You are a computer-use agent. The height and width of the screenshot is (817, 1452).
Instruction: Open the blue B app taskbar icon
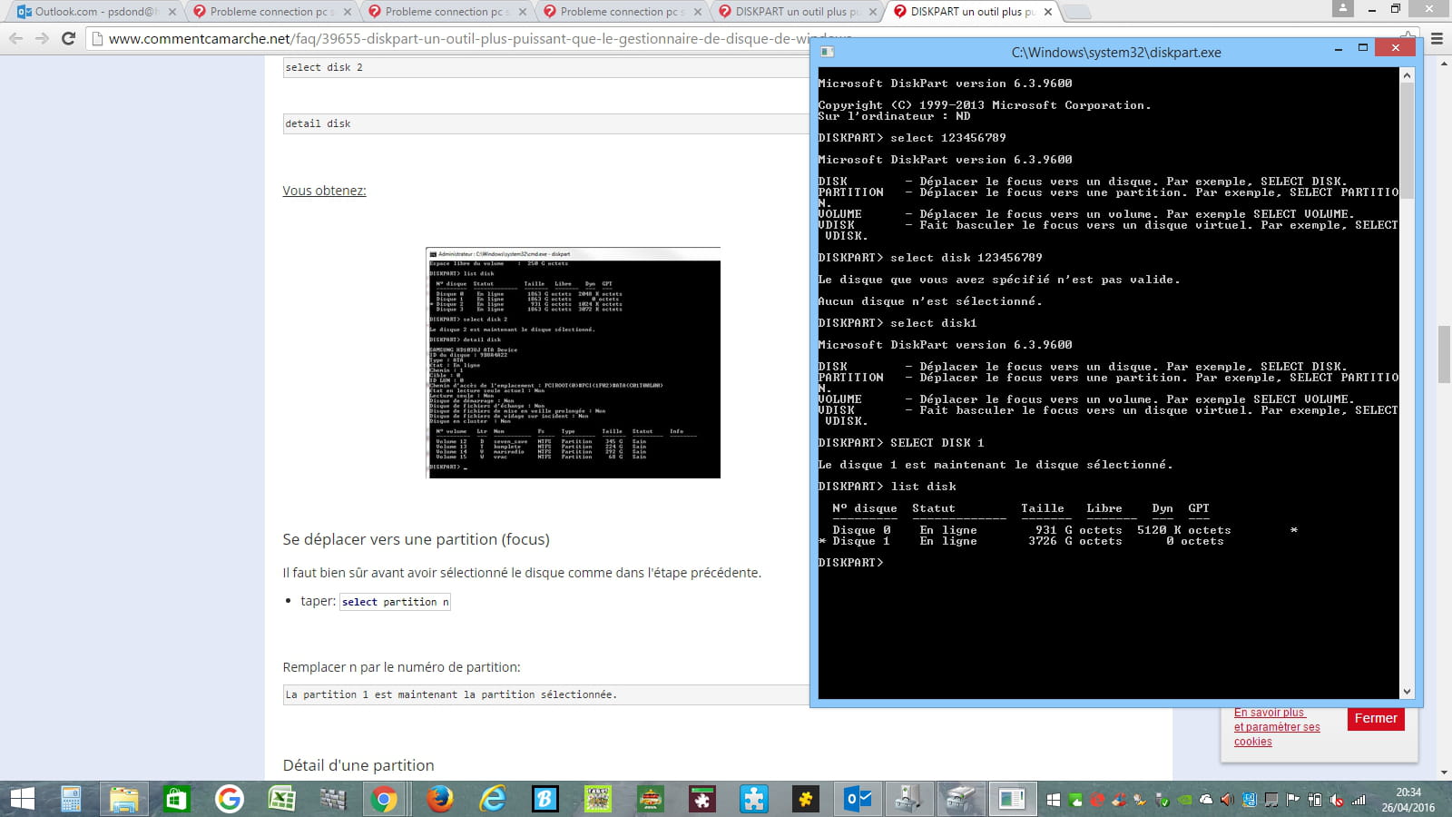click(544, 799)
